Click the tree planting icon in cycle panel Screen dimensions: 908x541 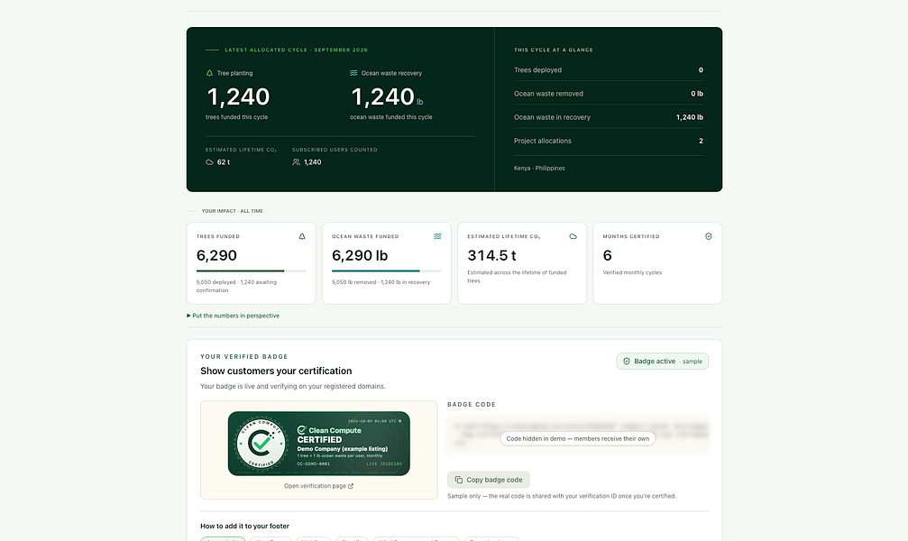coord(209,73)
